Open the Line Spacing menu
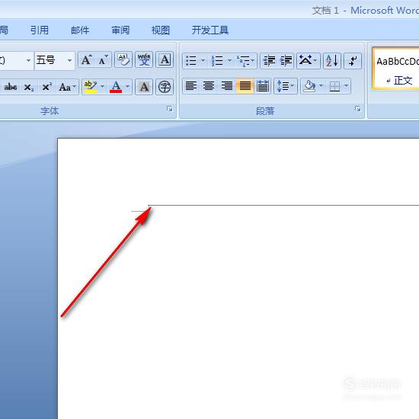The image size is (419, 419). point(286,86)
